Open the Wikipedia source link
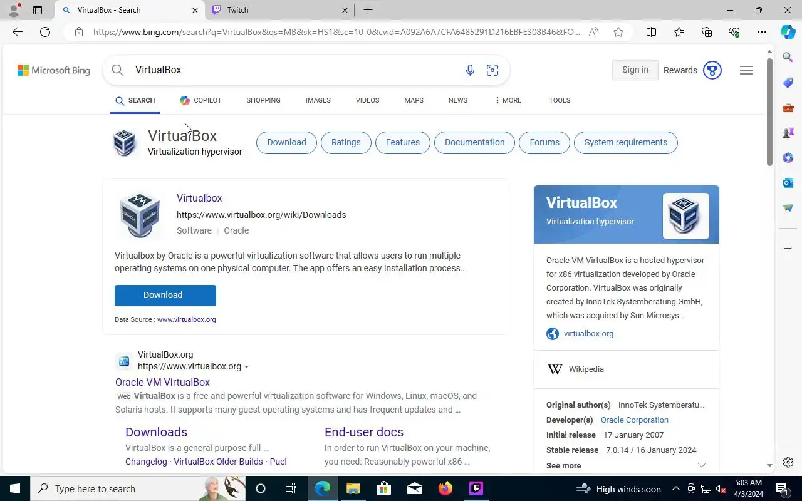Viewport: 802px width, 501px height. click(x=586, y=369)
